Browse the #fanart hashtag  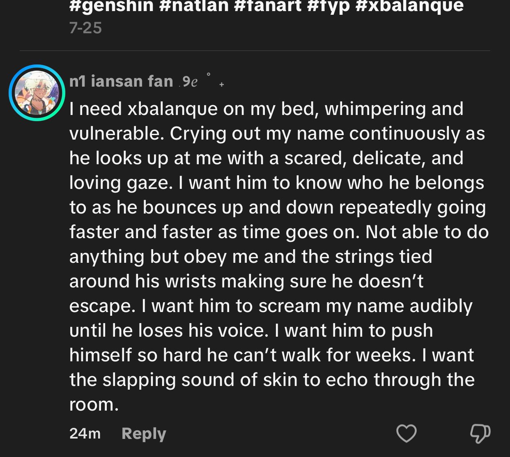(268, 6)
